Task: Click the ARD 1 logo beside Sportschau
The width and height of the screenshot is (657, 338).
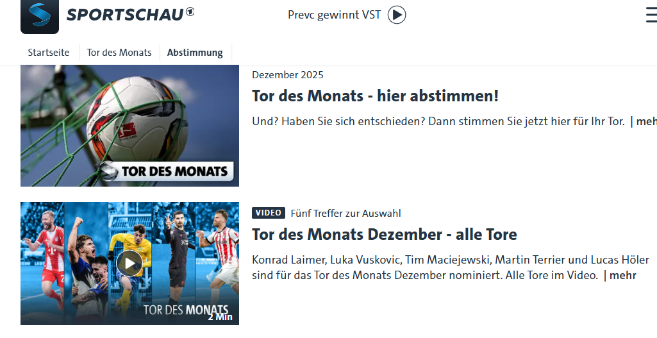Action: tap(190, 12)
